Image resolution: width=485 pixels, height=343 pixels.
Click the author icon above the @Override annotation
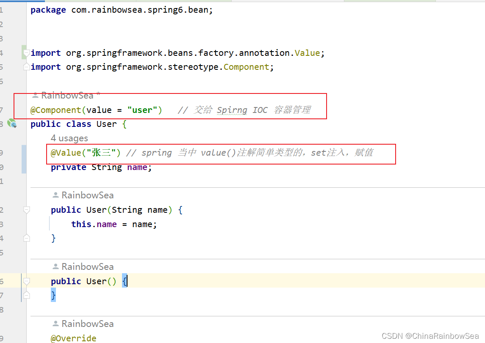55,324
